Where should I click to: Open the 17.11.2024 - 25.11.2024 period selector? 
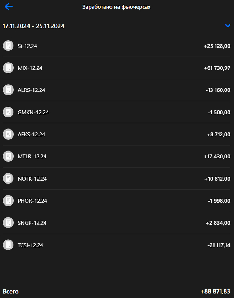click(33, 26)
